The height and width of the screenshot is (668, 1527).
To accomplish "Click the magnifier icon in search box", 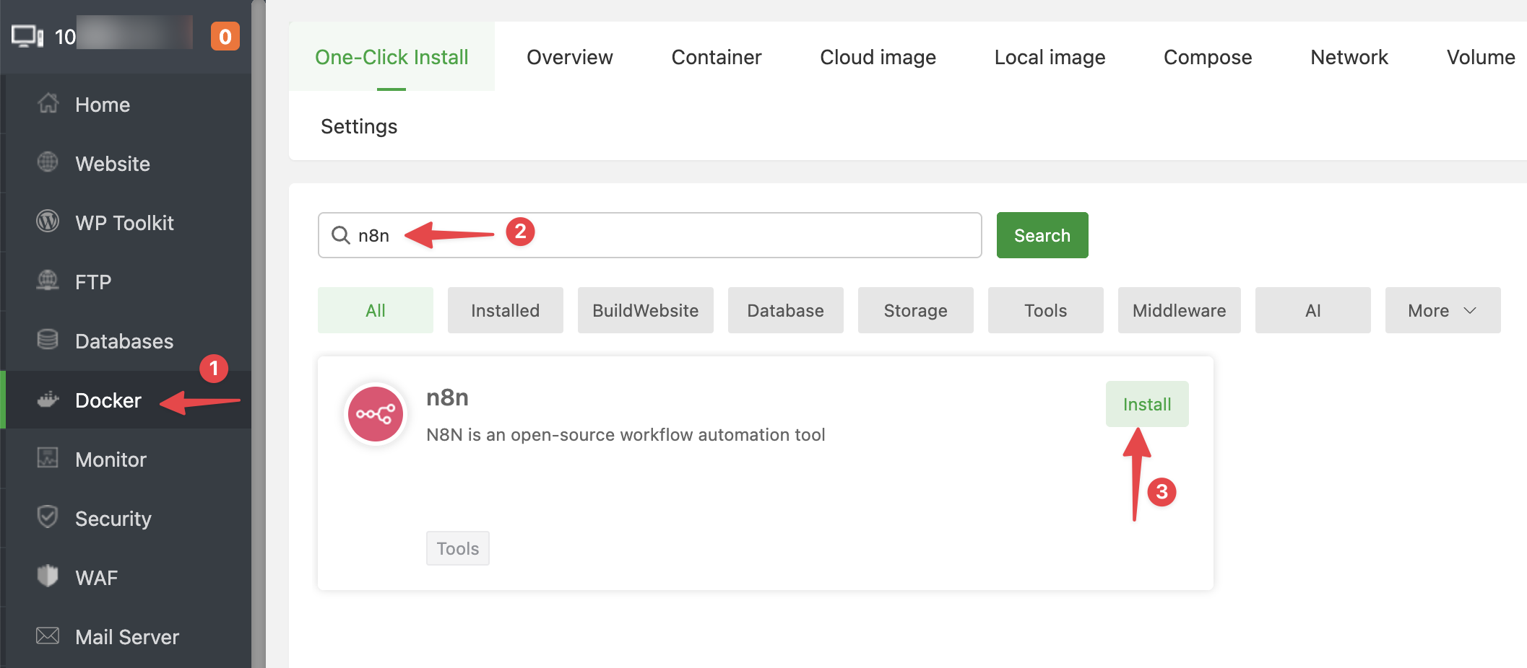I will (340, 235).
